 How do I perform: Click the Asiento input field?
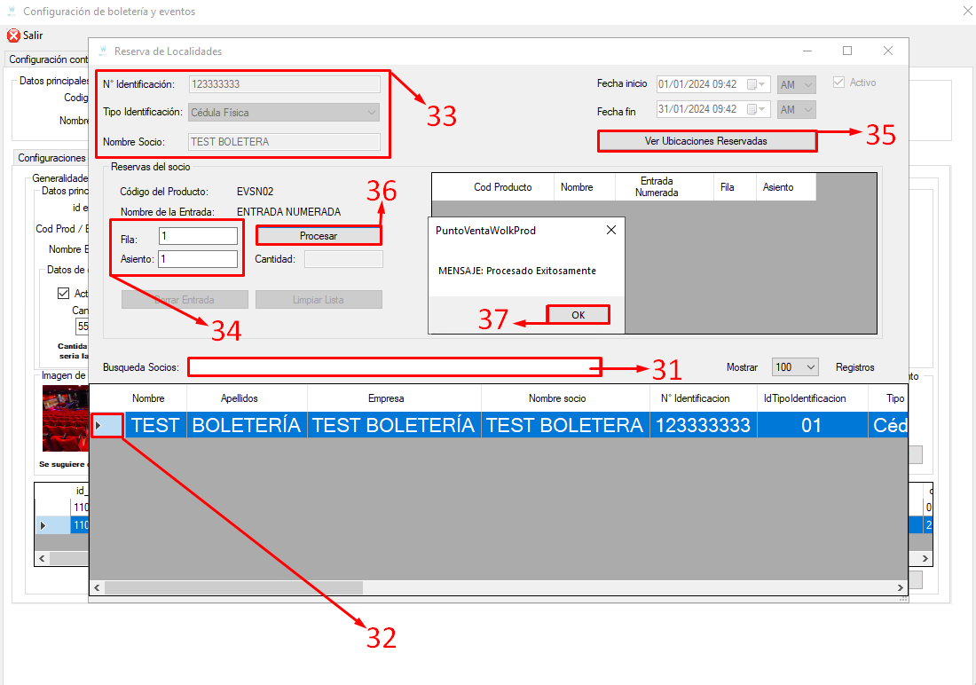coord(198,259)
